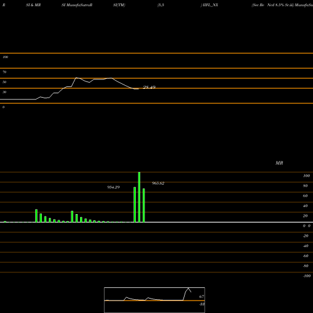313x313 pixels.
Task: Select the -100 label on the right axis
Action: (x=307, y=276)
